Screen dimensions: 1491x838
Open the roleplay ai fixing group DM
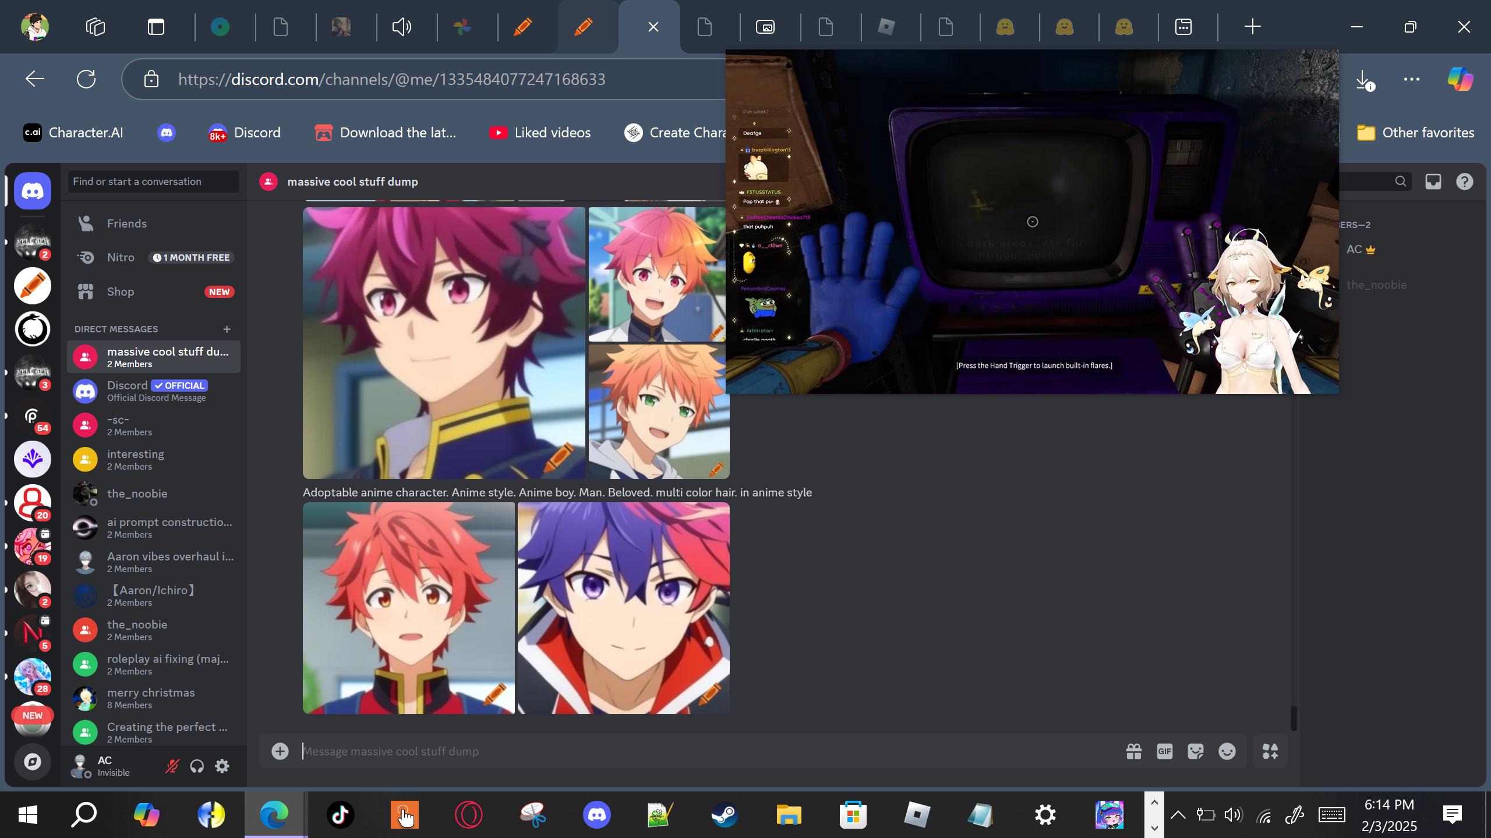pos(154,665)
